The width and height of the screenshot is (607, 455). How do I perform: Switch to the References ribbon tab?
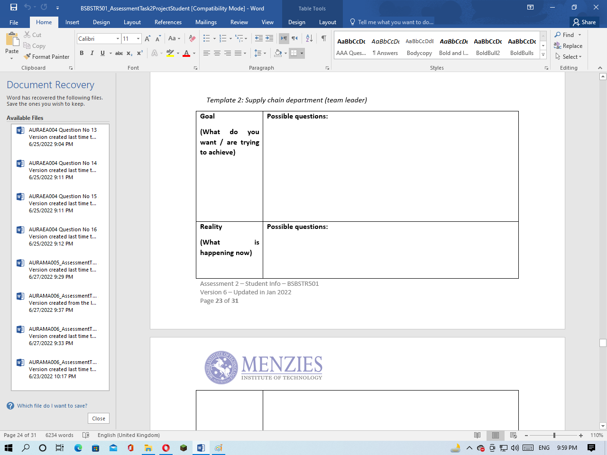click(168, 22)
